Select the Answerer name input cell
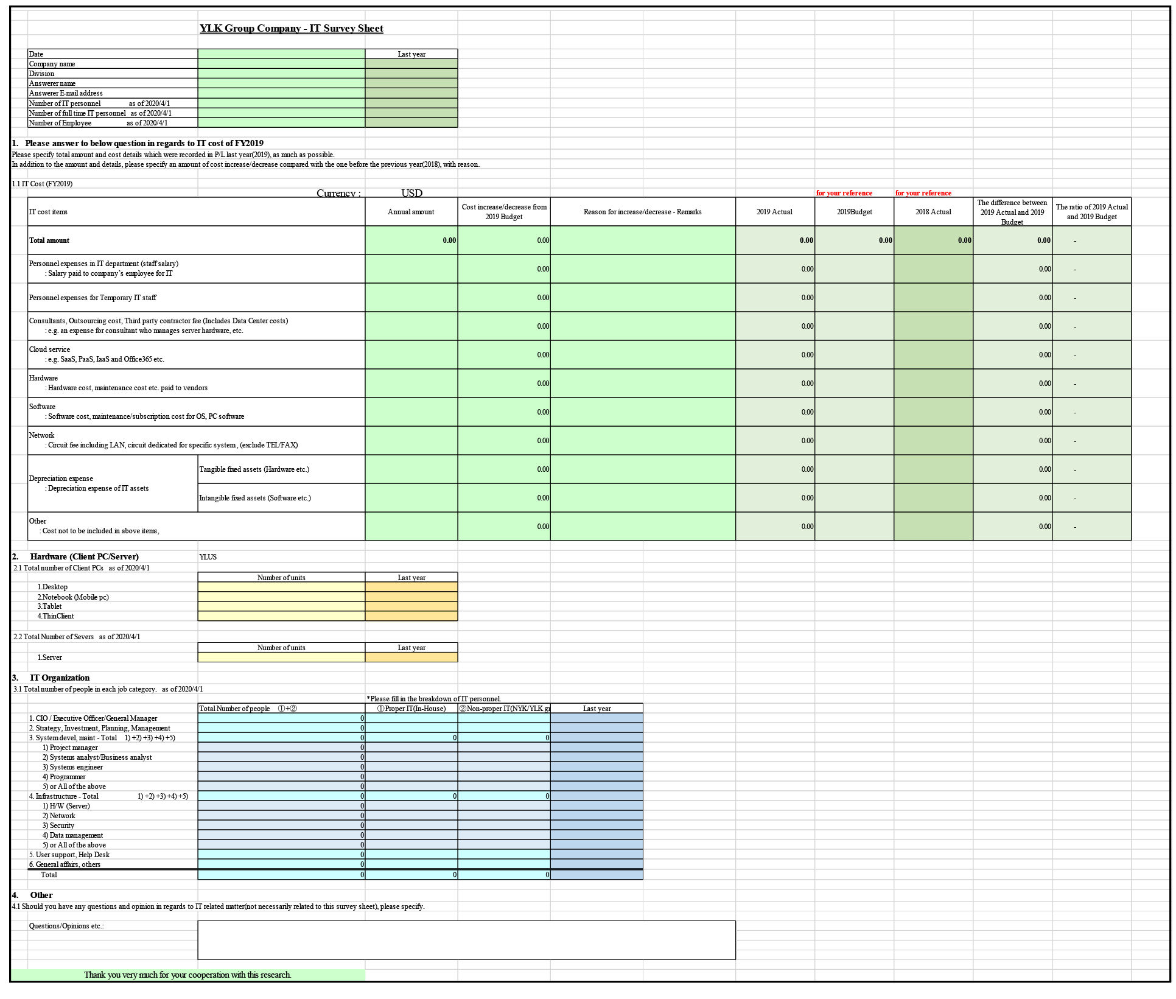Viewport: 1176px width, 999px height. click(x=281, y=83)
